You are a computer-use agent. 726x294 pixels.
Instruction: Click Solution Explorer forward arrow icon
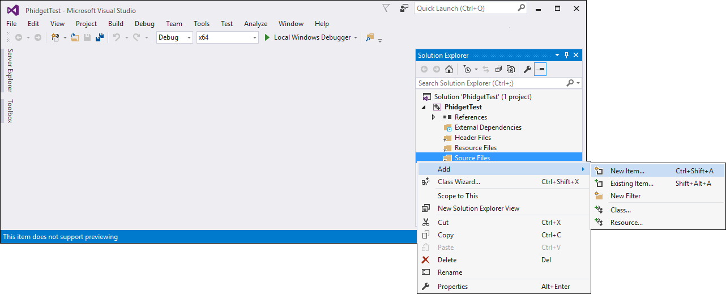click(437, 69)
